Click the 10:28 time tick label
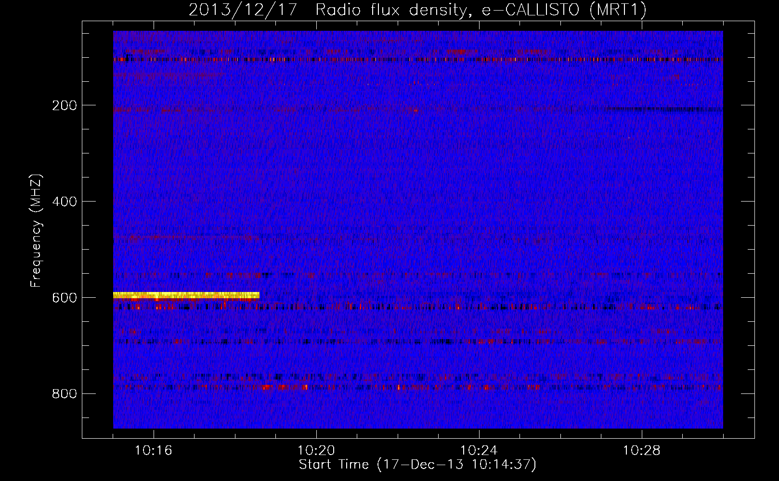 point(642,451)
